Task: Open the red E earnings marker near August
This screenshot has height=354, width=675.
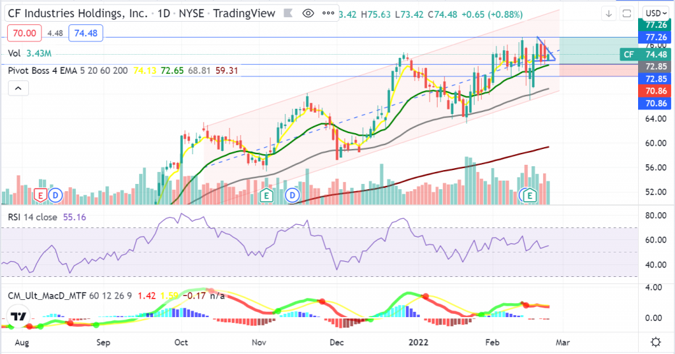Action: 40,196
